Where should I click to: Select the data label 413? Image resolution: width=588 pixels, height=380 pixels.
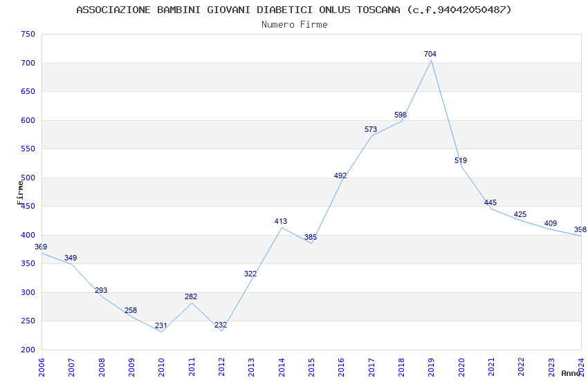click(280, 221)
